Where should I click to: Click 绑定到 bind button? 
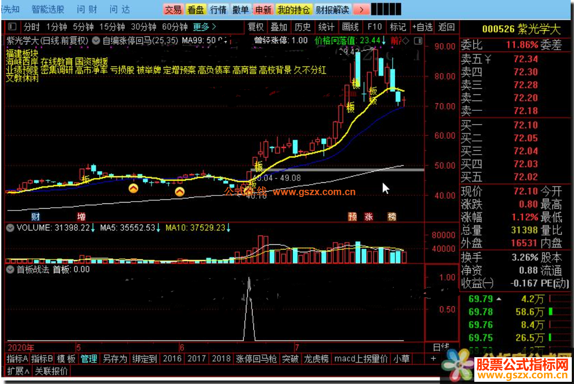click(x=144, y=359)
